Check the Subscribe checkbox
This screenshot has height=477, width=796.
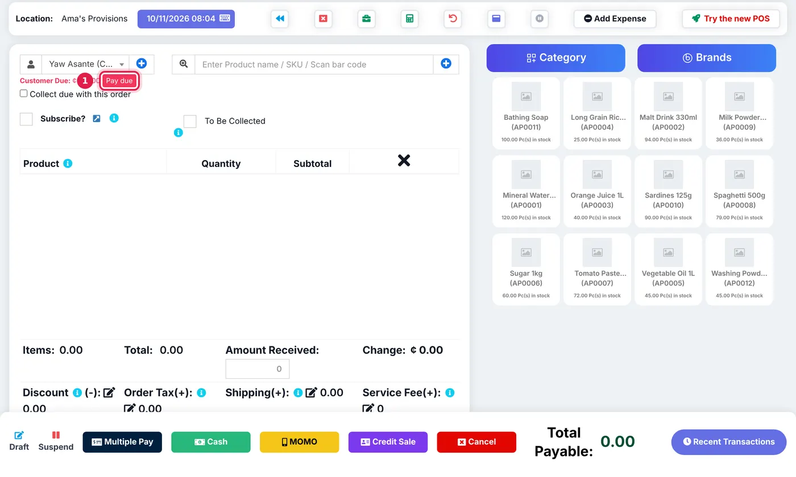point(26,119)
